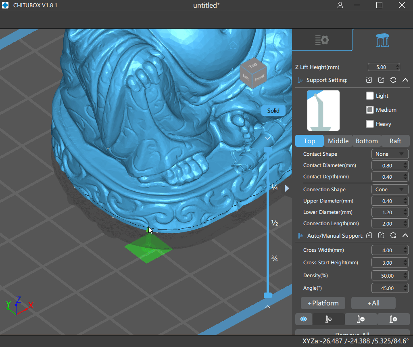Click the layer slider top handle

[x=268, y=150]
